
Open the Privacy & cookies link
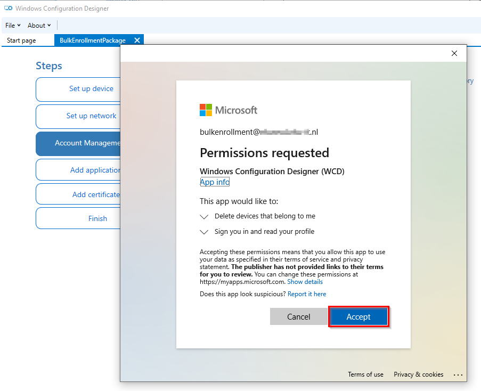419,374
